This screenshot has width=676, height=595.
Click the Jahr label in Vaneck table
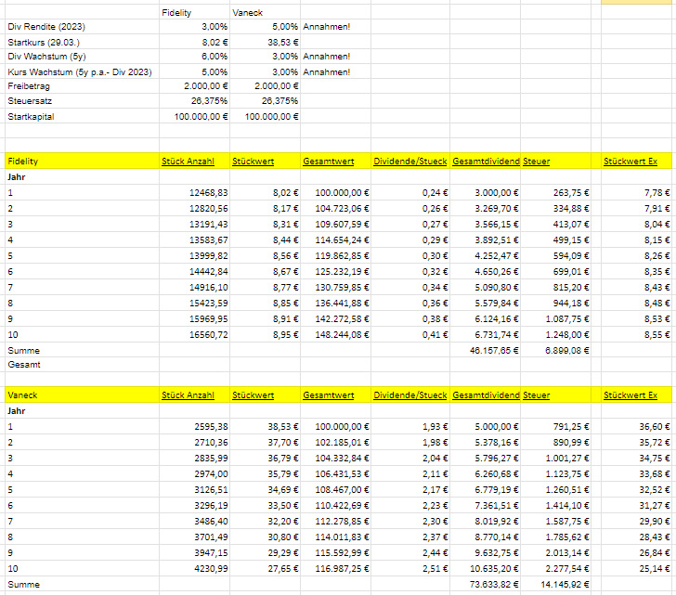pyautogui.click(x=17, y=411)
